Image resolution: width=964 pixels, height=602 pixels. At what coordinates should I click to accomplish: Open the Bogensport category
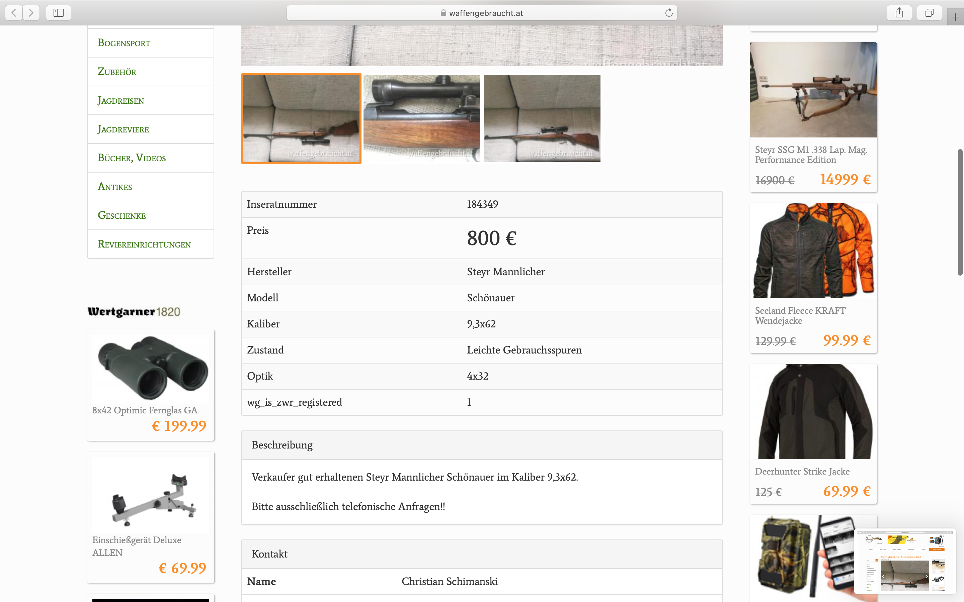[x=151, y=42]
